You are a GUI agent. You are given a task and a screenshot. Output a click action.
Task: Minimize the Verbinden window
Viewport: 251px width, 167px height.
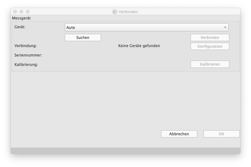tap(21, 12)
